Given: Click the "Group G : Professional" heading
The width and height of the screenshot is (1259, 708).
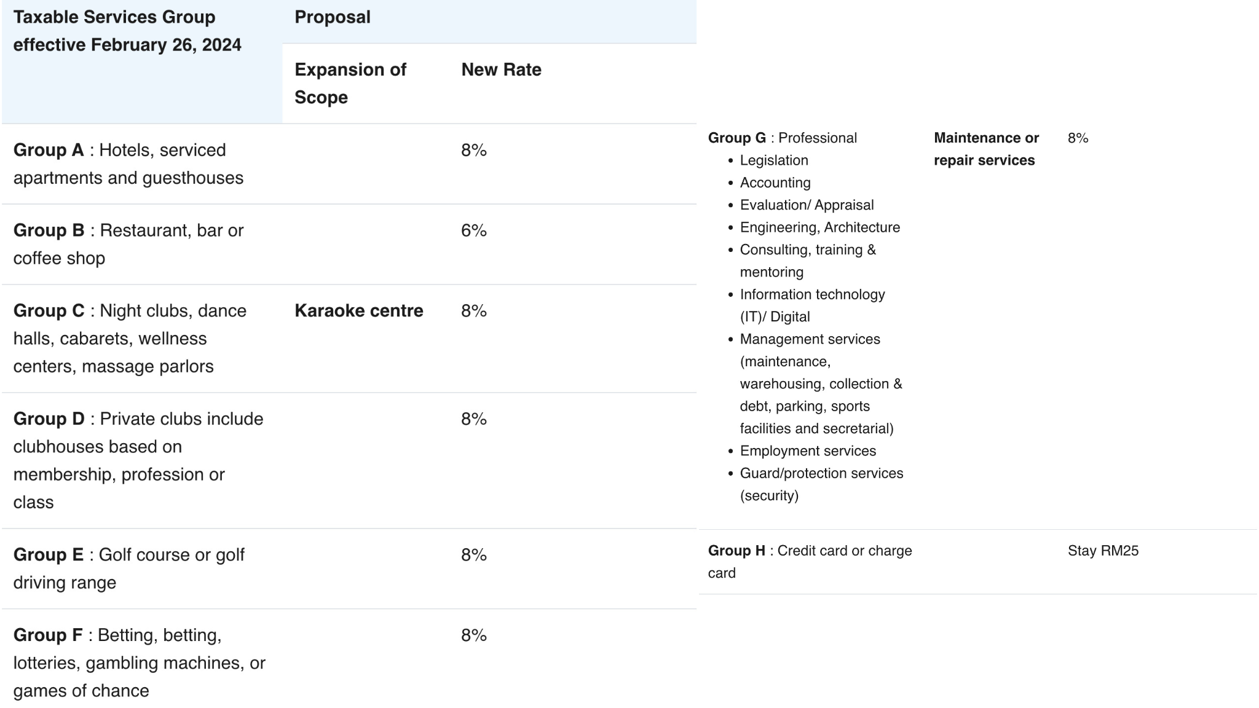Looking at the screenshot, I should [x=782, y=138].
